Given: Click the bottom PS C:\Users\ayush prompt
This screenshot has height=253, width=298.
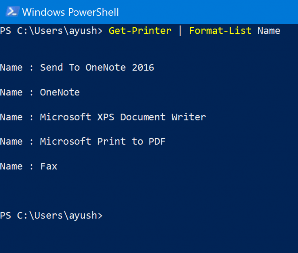Looking at the screenshot, I should (51, 216).
